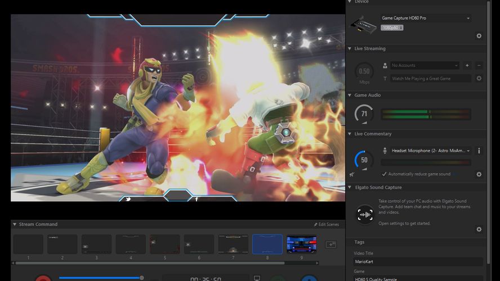Screen dimensions: 500x281
Task: Open Game Capture HD60 Pro device dropdown
Action: point(426,18)
